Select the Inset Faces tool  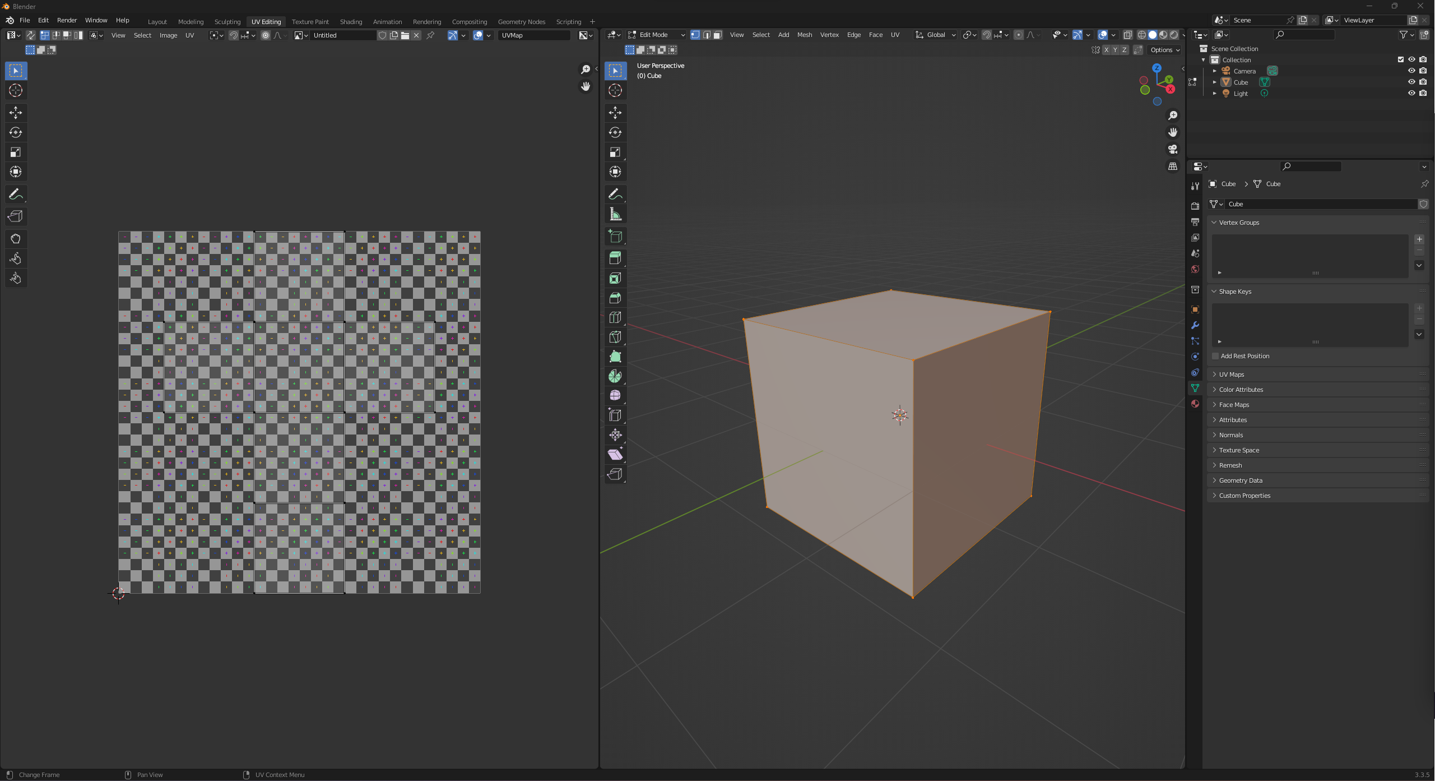(x=615, y=278)
